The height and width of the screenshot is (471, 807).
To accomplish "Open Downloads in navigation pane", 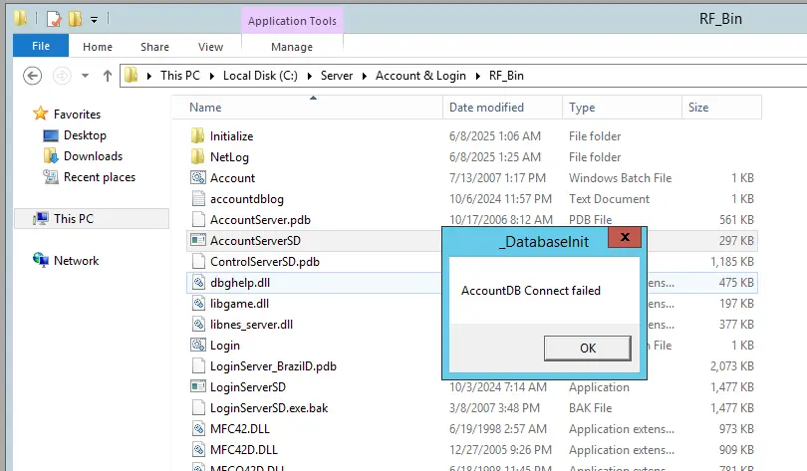I will 93,155.
